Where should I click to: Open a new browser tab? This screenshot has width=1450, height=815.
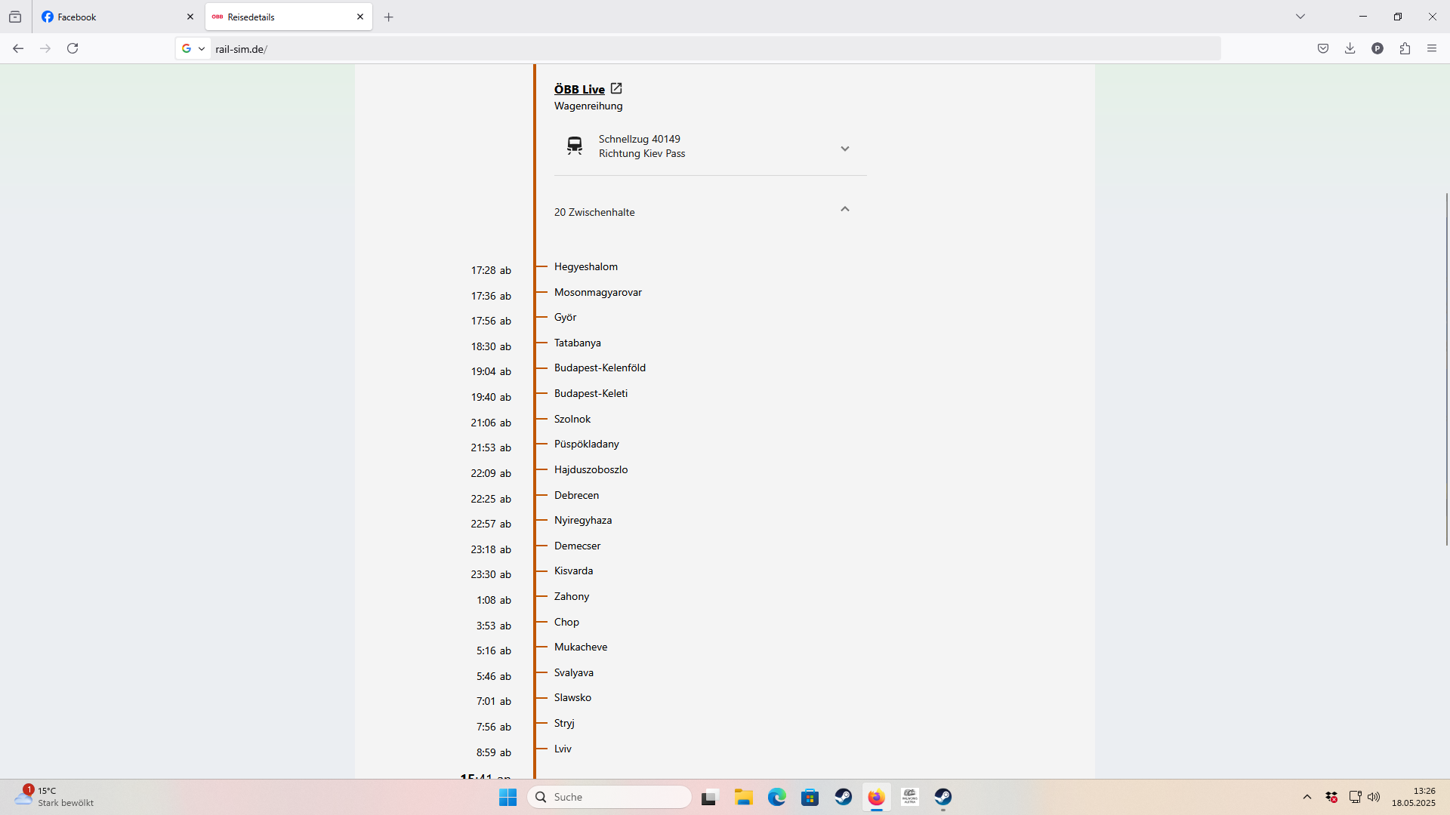coord(388,17)
